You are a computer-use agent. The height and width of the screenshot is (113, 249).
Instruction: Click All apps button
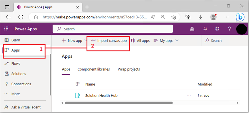141,41
